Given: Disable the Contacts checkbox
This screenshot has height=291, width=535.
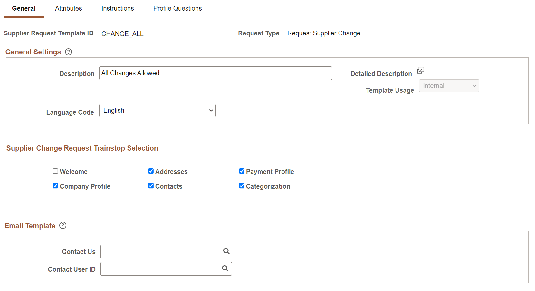Looking at the screenshot, I should click(151, 186).
